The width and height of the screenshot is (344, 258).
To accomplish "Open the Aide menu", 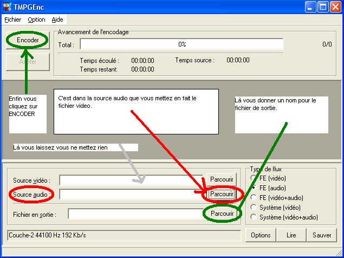I will click(57, 20).
